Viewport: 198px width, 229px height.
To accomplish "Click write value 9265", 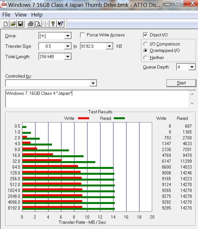I will (166, 190).
